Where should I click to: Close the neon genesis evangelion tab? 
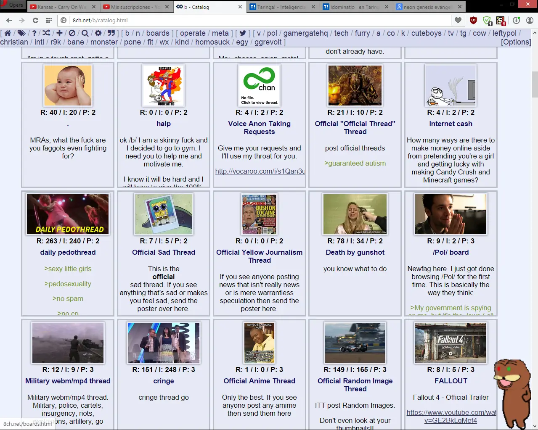point(460,7)
